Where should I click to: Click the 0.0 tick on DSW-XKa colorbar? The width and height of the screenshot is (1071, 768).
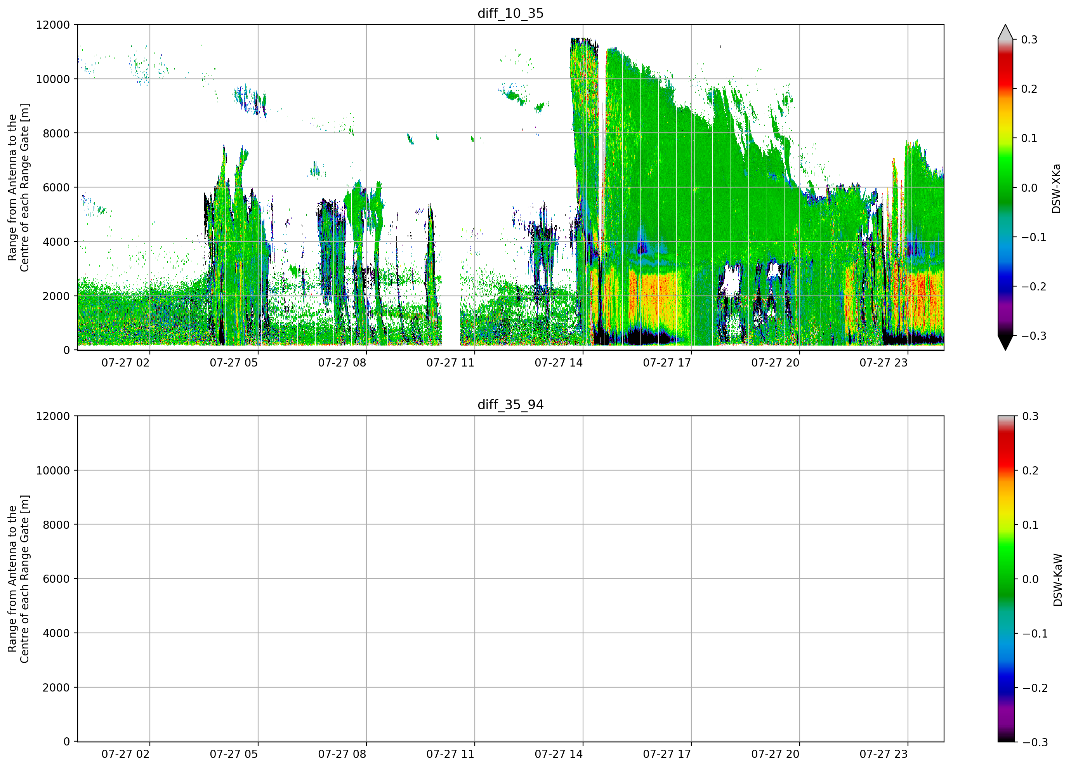(x=1029, y=188)
